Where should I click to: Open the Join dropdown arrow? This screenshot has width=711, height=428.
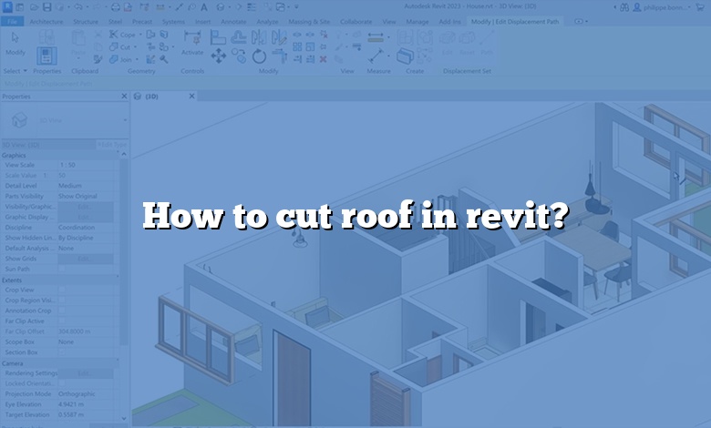coord(137,59)
